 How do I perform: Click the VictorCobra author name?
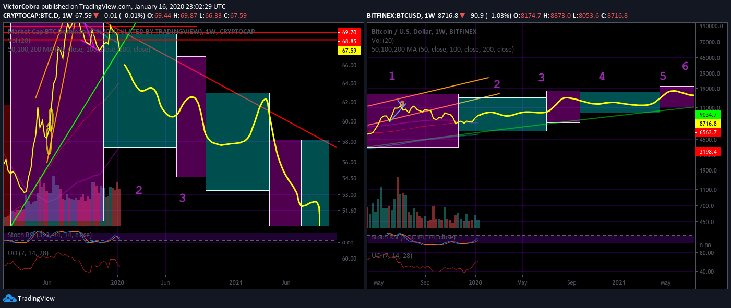click(x=21, y=6)
